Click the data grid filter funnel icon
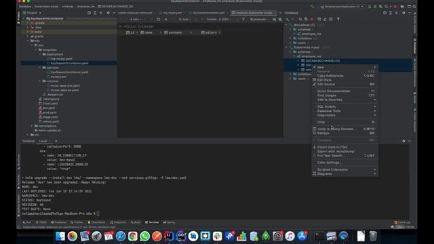 click(x=243, y=20)
